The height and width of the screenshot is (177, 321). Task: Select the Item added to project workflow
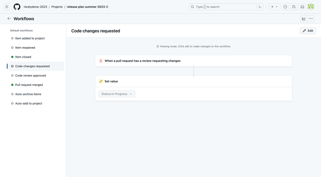tap(36, 38)
